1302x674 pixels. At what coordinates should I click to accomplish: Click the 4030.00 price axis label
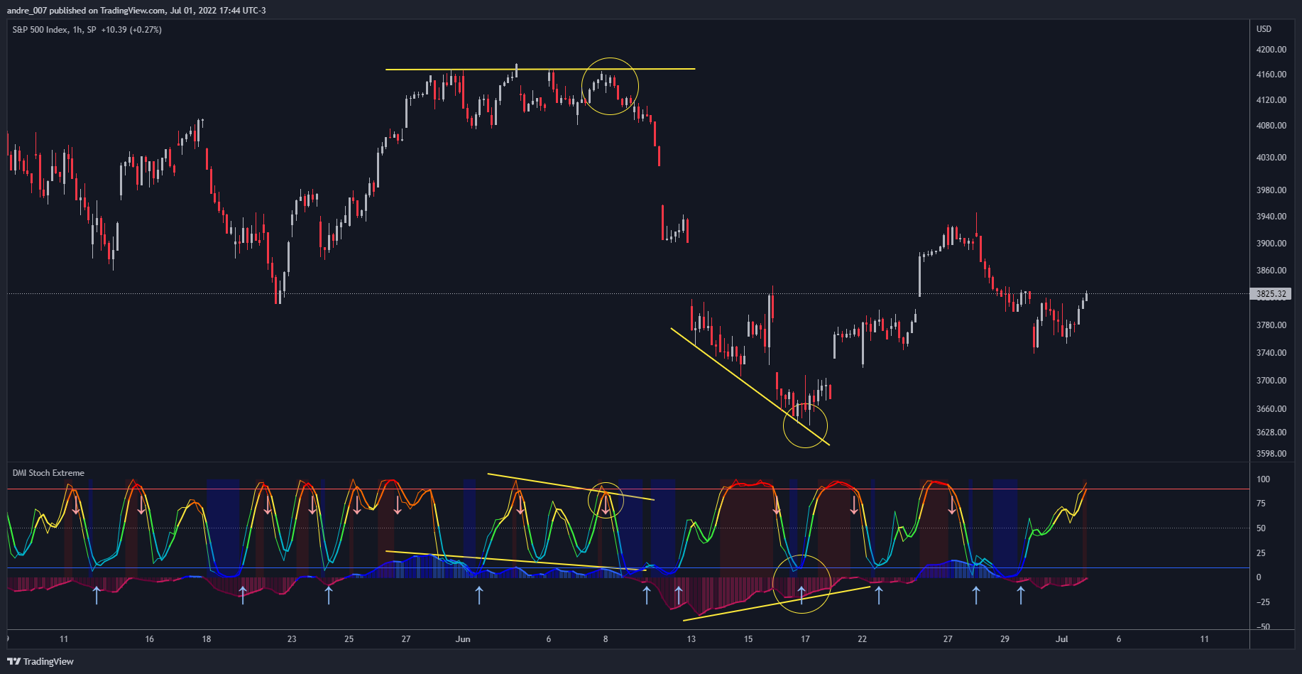[1271, 158]
